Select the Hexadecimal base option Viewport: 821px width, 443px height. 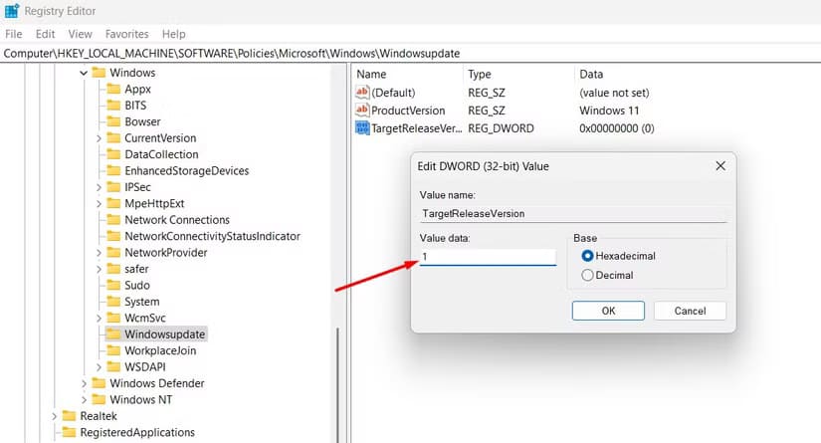[587, 256]
